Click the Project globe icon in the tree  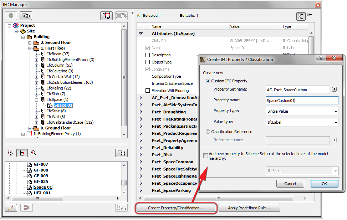tap(16, 25)
